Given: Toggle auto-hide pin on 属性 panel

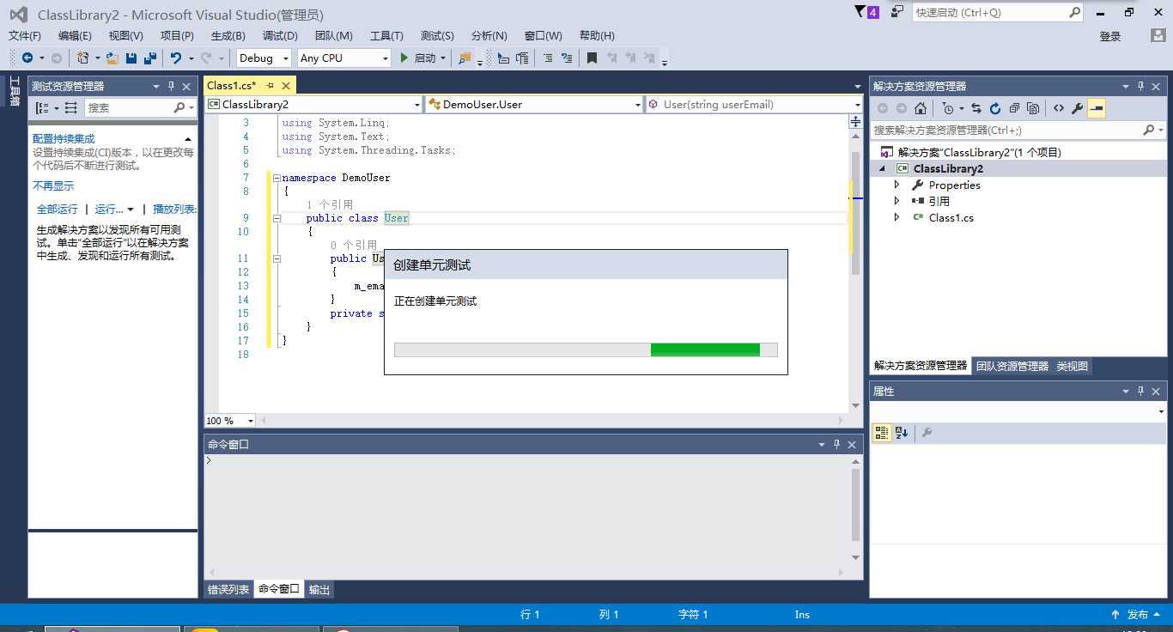Looking at the screenshot, I should point(1141,391).
